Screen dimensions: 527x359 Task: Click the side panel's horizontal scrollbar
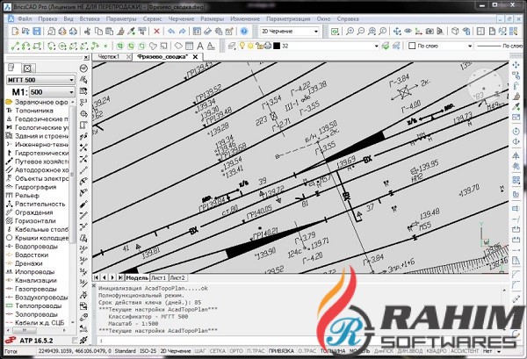[37, 330]
